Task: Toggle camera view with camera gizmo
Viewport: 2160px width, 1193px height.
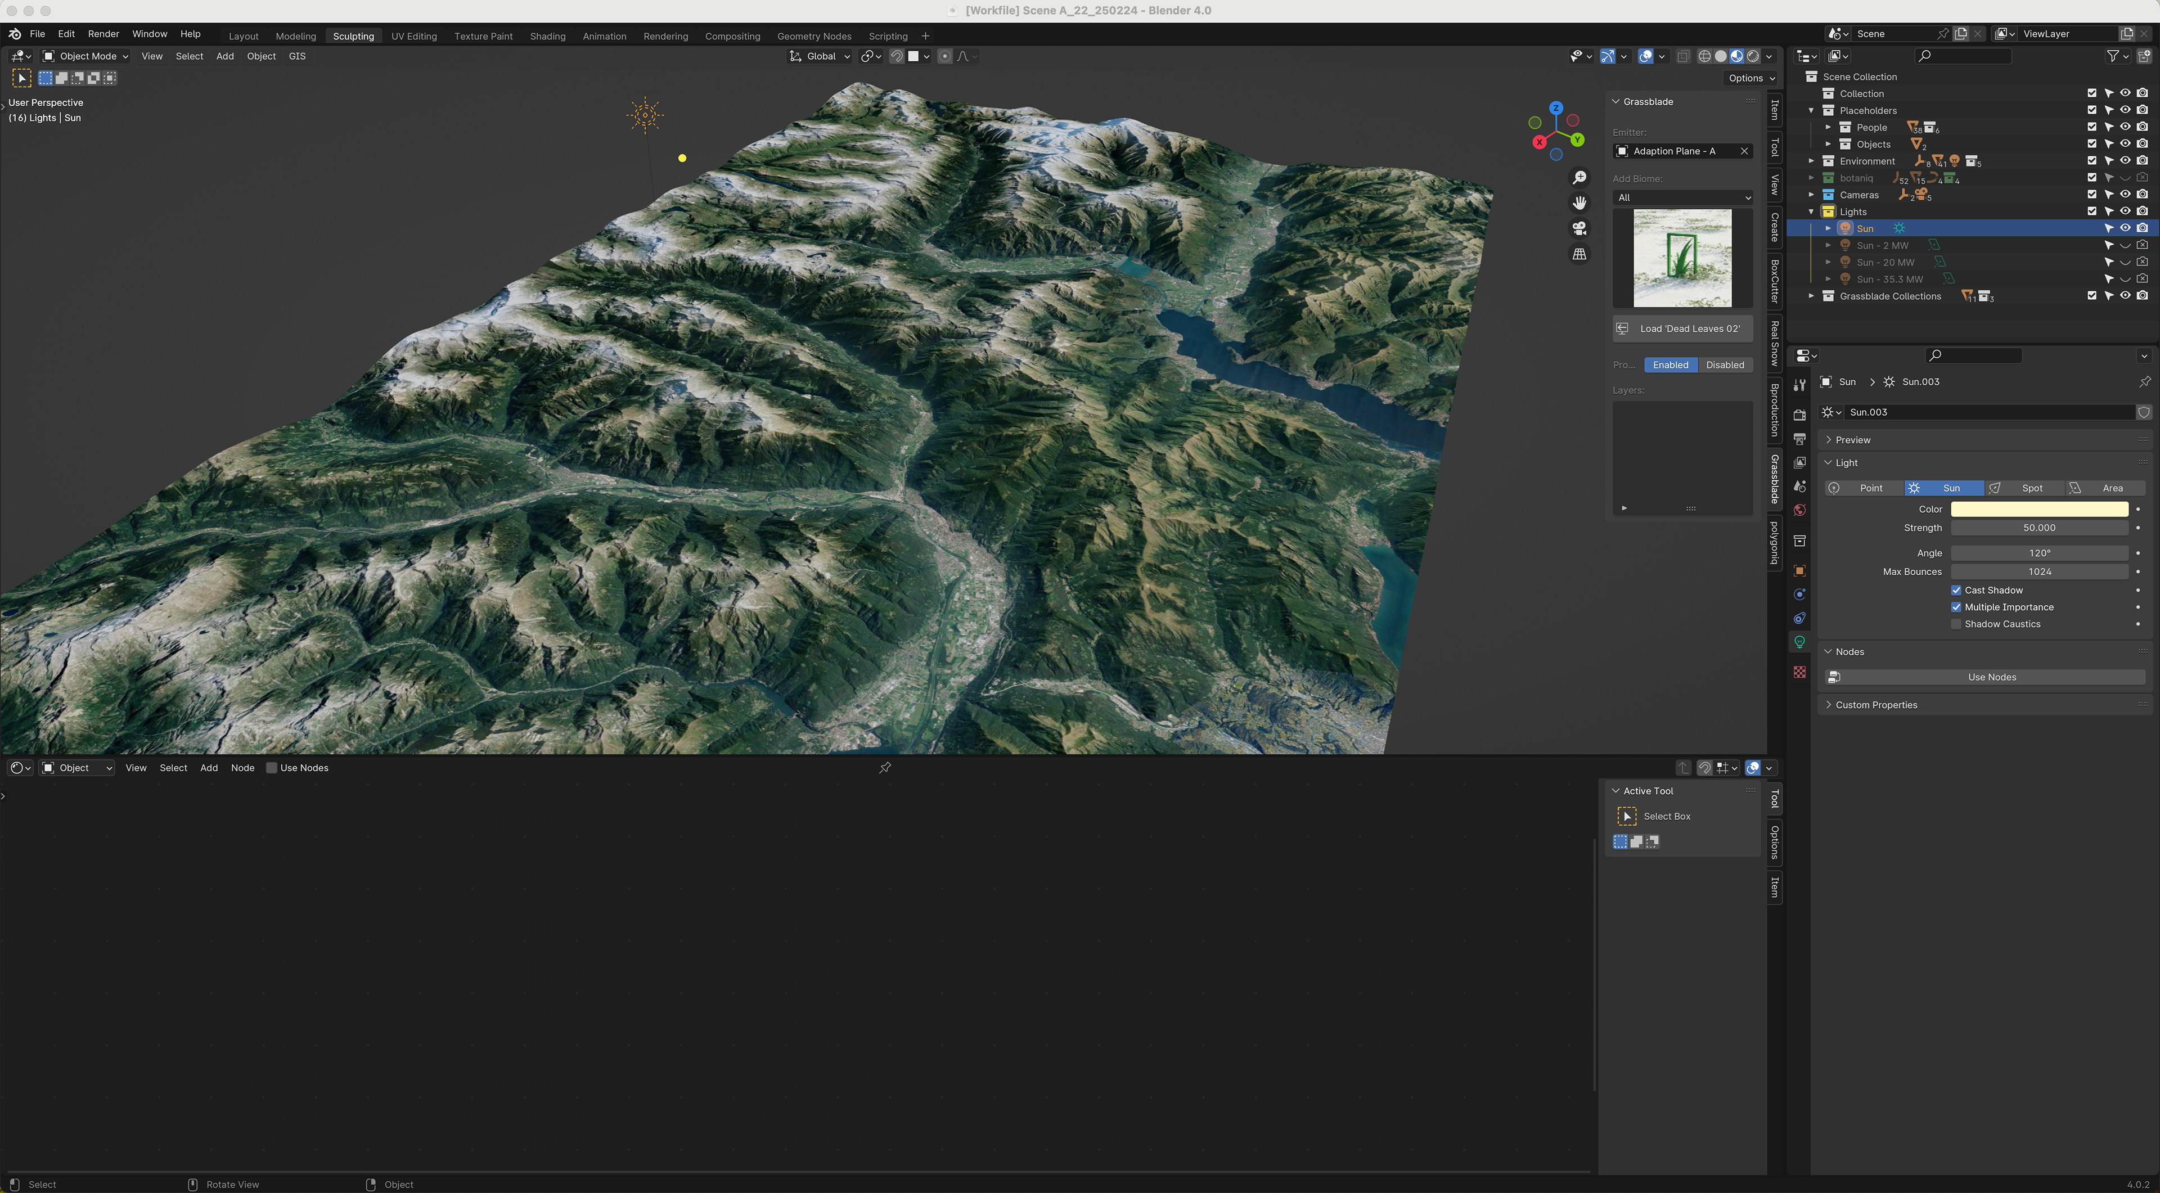Action: [1579, 228]
